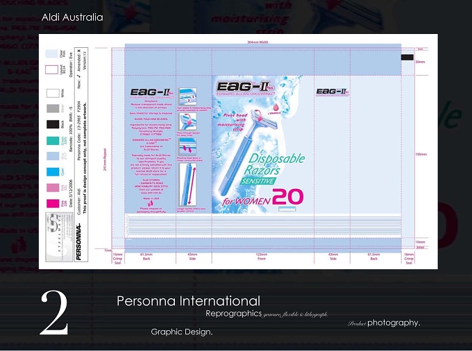Pick the White color swatch
472x351 pixels.
pos(53,93)
